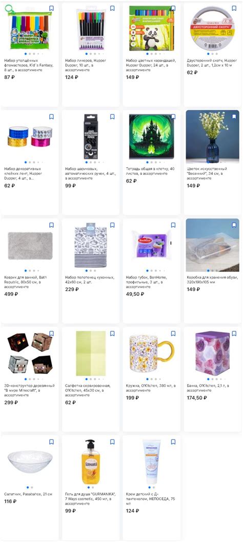Bookmark the Pasabahce salad bowl
Screen dimensions: 243x542
(x=51, y=442)
